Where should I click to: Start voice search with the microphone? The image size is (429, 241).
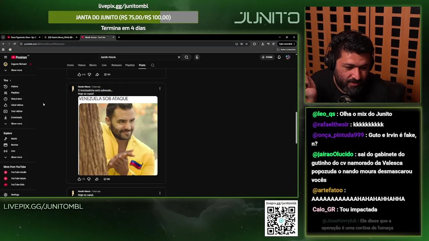tap(197, 57)
